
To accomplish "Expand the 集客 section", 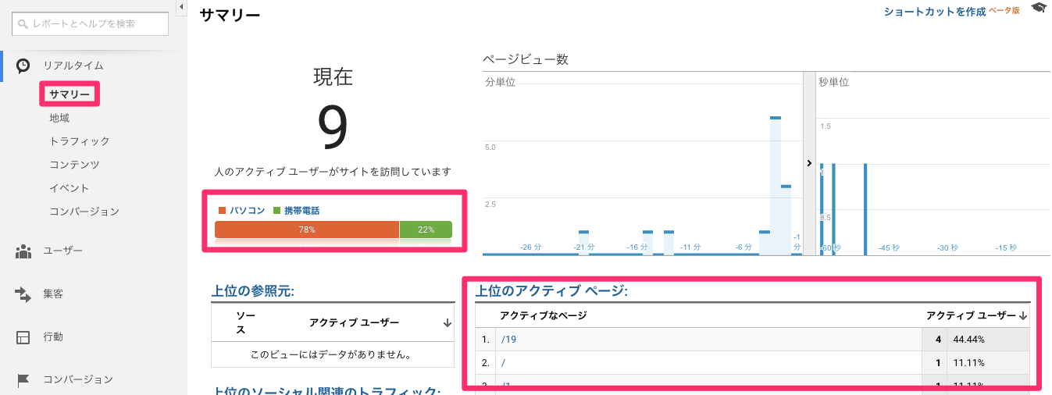I will (53, 294).
